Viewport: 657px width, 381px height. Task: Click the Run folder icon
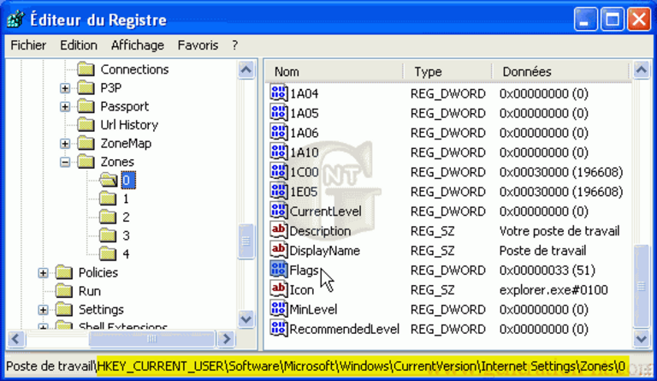click(64, 290)
